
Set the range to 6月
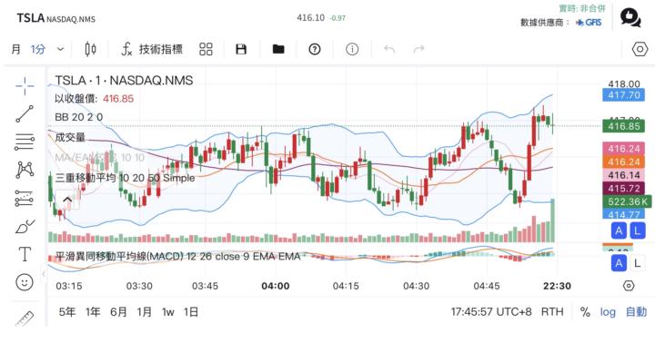pyautogui.click(x=118, y=312)
